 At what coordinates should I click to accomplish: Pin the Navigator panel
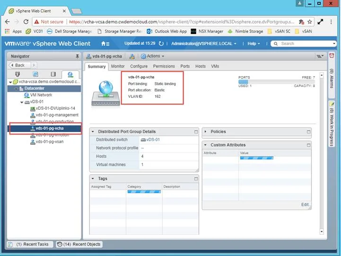pos(77,56)
